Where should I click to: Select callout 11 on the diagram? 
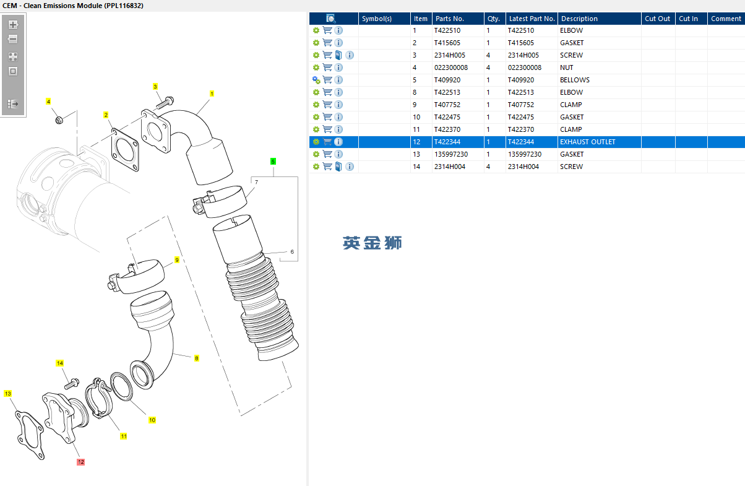click(x=124, y=436)
